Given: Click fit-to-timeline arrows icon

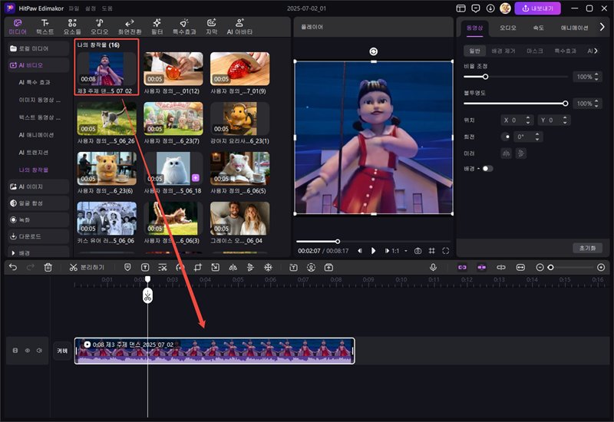Looking at the screenshot, I should pyautogui.click(x=520, y=267).
